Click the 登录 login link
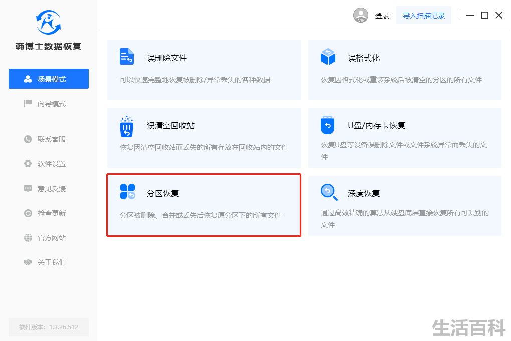 pos(382,16)
